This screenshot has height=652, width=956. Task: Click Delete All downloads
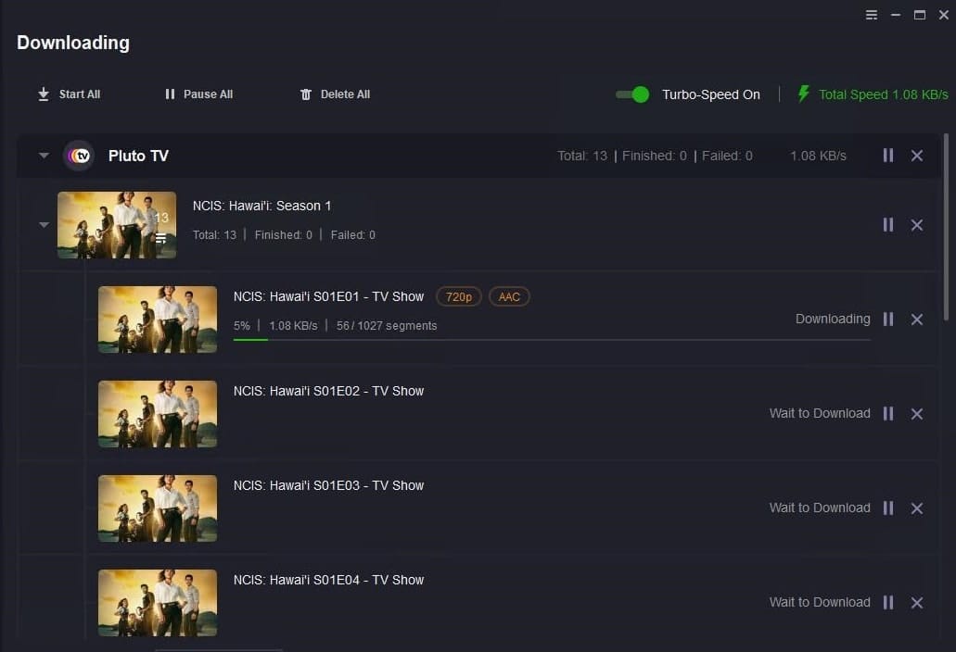335,94
